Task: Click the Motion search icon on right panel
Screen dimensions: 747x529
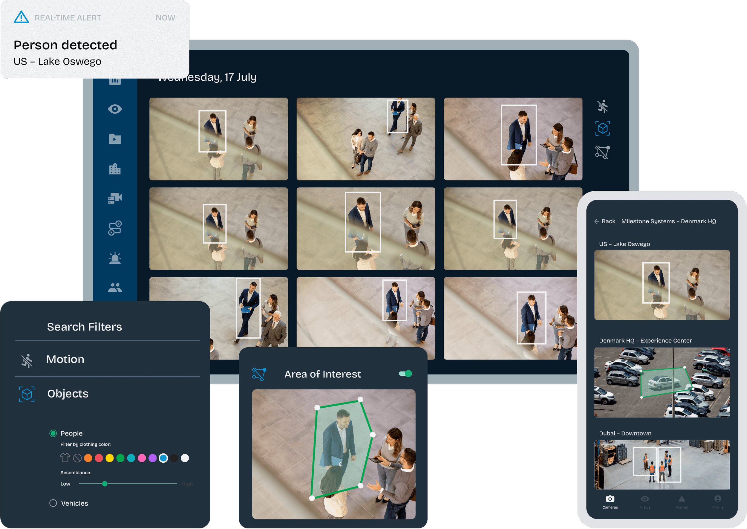Action: (603, 106)
